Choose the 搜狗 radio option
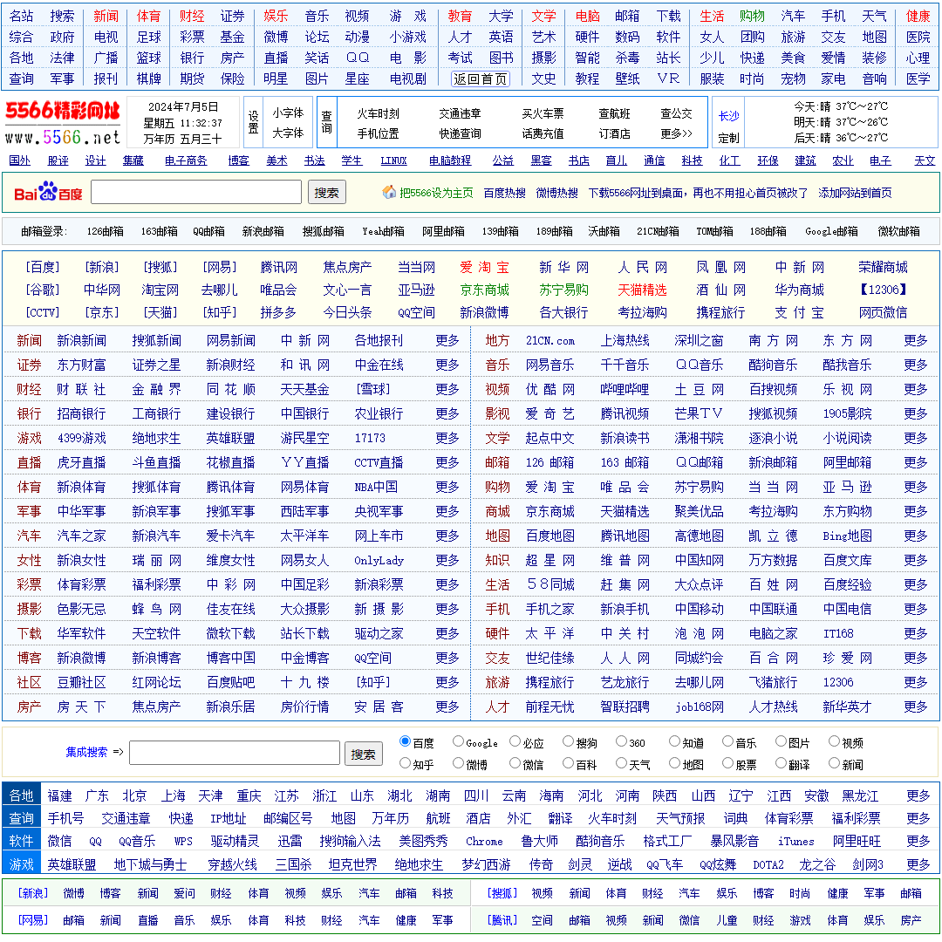 pyautogui.click(x=568, y=742)
